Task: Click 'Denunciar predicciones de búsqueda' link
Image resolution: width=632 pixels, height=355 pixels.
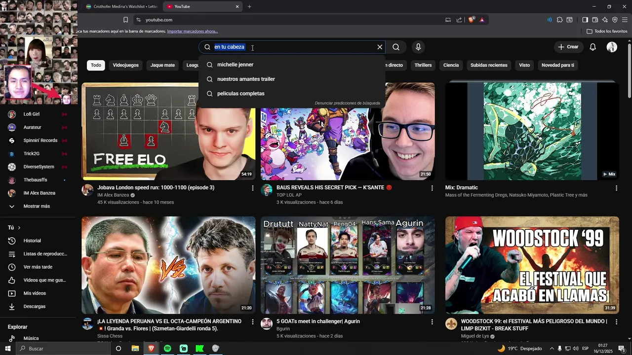Action: tap(347, 103)
